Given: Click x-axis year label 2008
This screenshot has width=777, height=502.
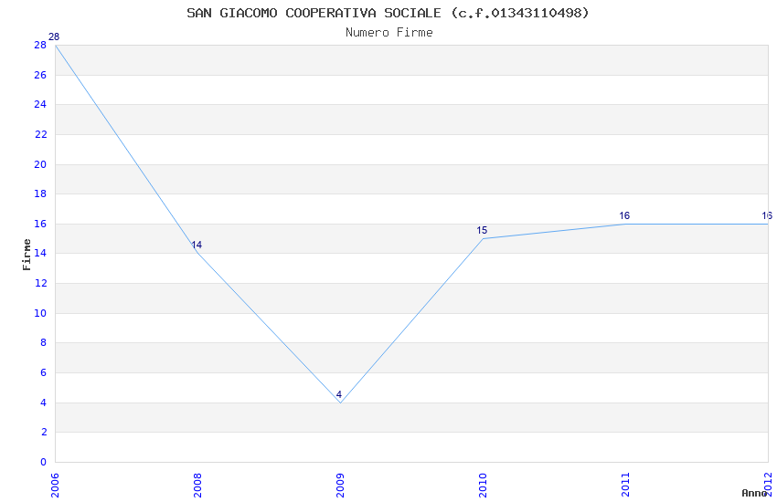Looking at the screenshot, I should coord(197,486).
